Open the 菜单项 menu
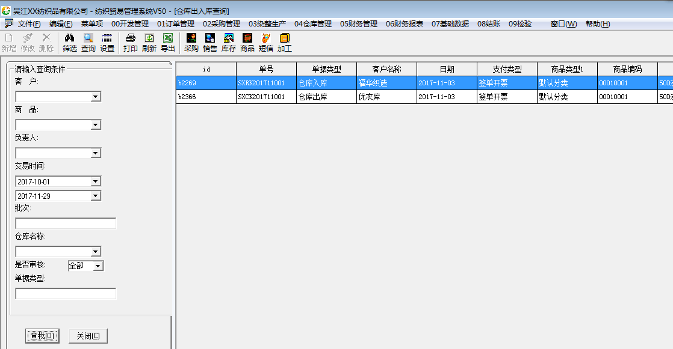The height and width of the screenshot is (349, 673). [x=92, y=24]
